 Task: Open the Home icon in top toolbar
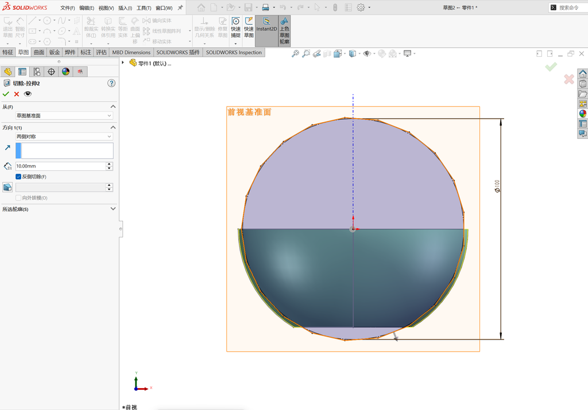(x=202, y=7)
